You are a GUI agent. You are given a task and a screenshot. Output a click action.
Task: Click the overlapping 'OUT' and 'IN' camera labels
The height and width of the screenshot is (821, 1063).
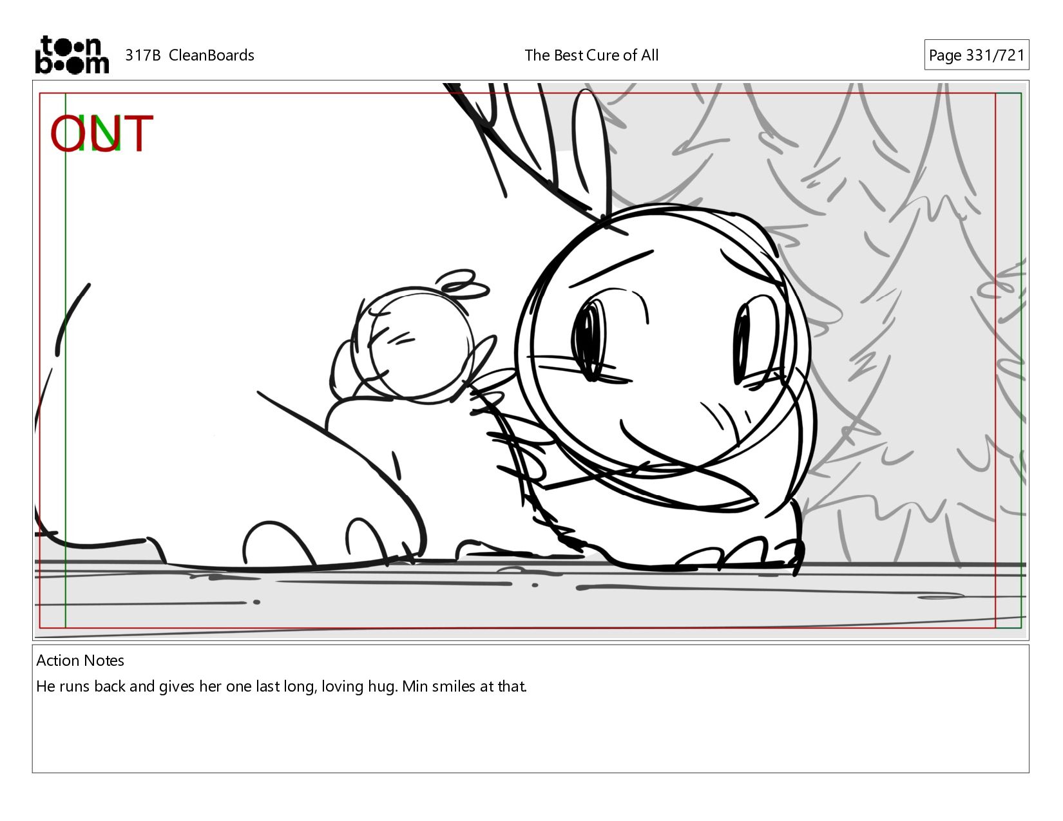click(102, 133)
